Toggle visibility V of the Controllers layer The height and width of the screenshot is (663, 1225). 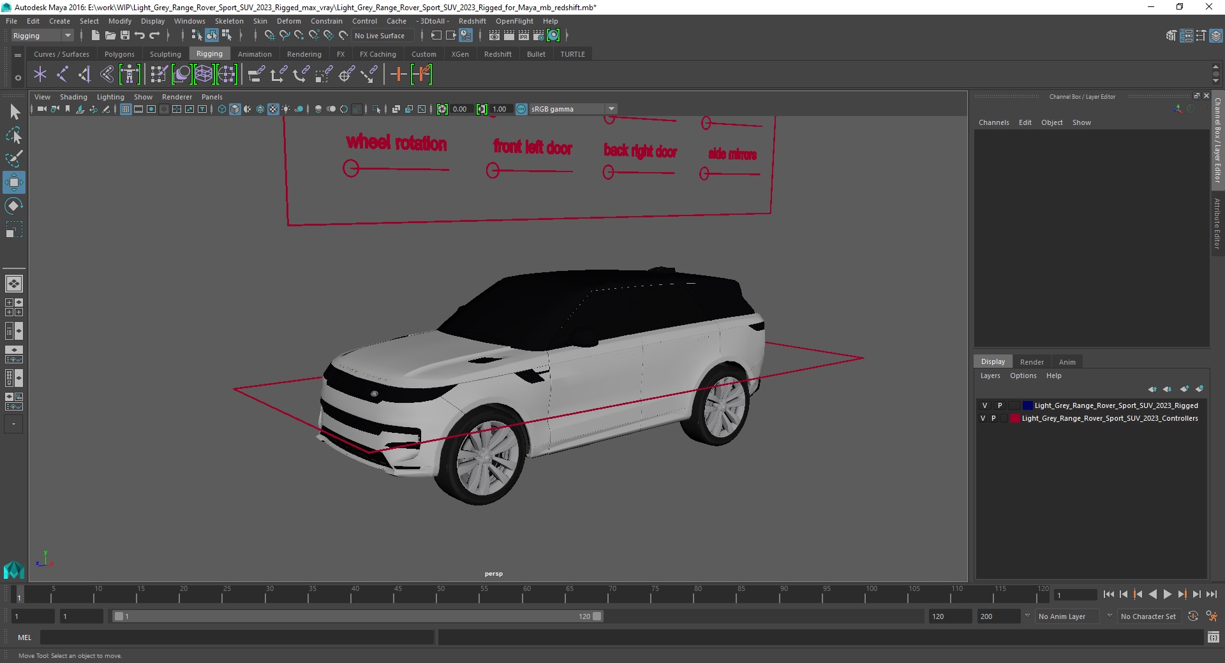click(983, 418)
